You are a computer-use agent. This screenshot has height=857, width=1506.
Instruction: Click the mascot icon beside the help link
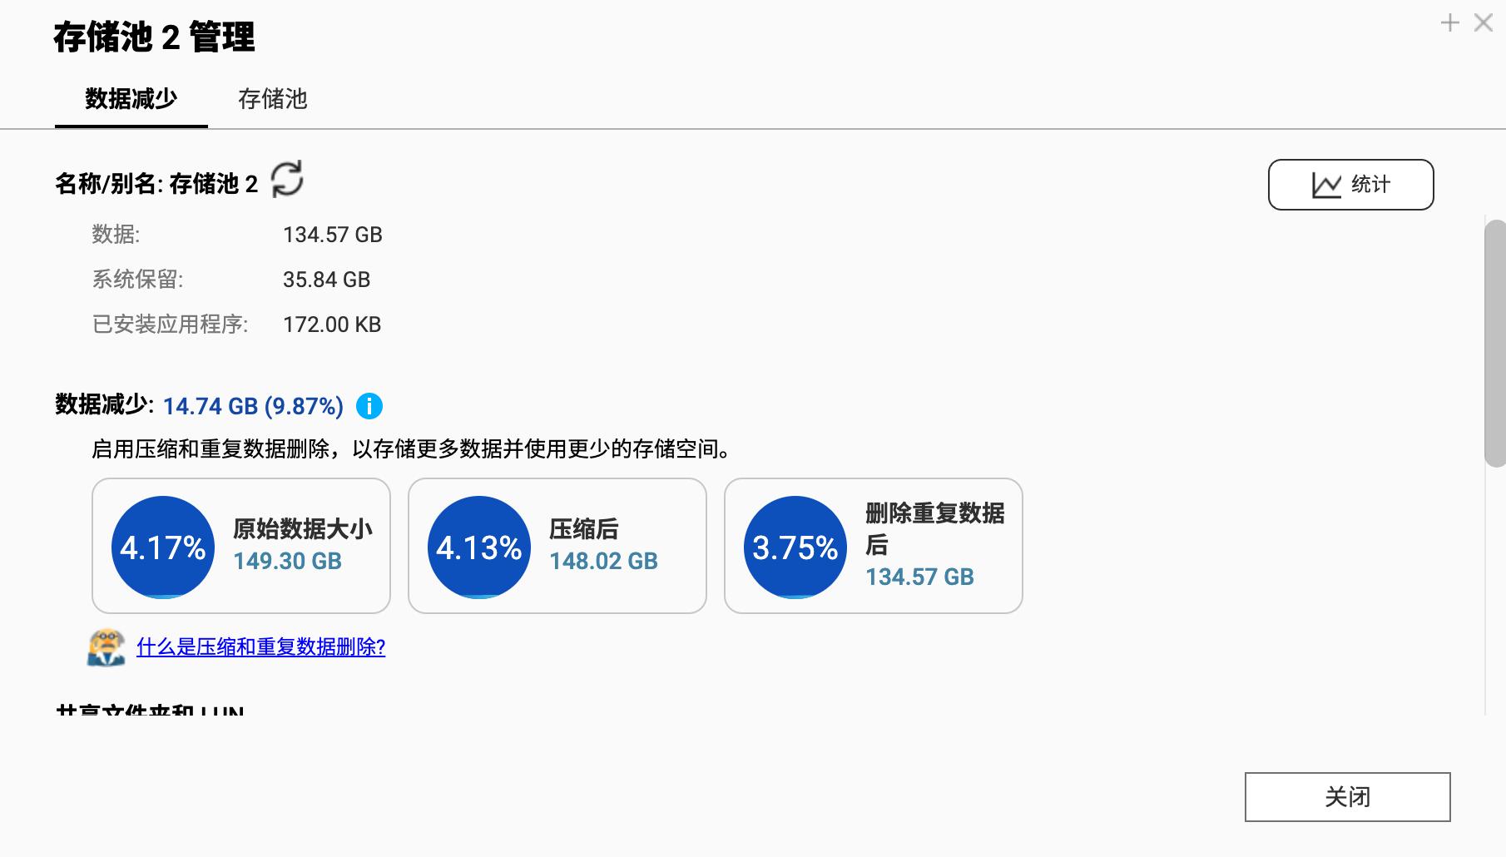click(x=106, y=647)
